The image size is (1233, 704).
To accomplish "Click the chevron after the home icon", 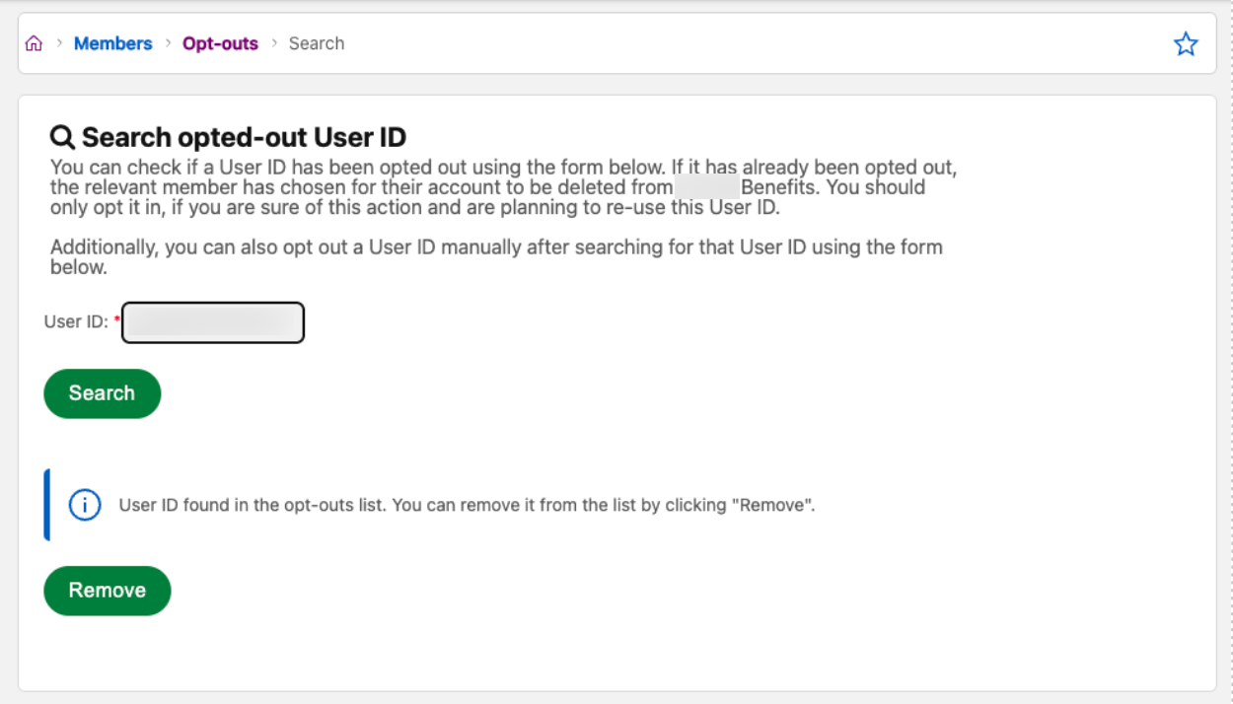I will point(59,43).
